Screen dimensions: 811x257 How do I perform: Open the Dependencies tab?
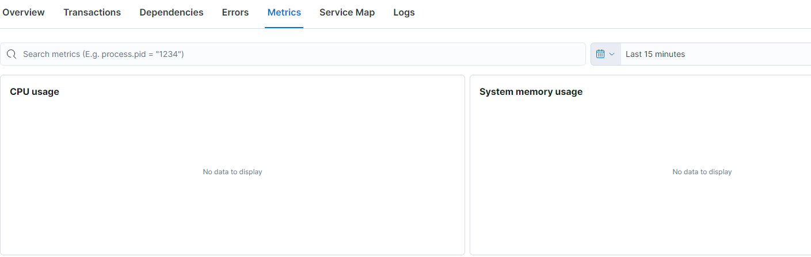point(172,12)
